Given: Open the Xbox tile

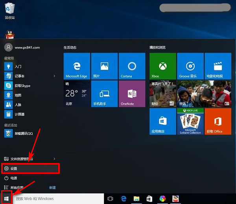Looking at the screenshot, I should [163, 66].
